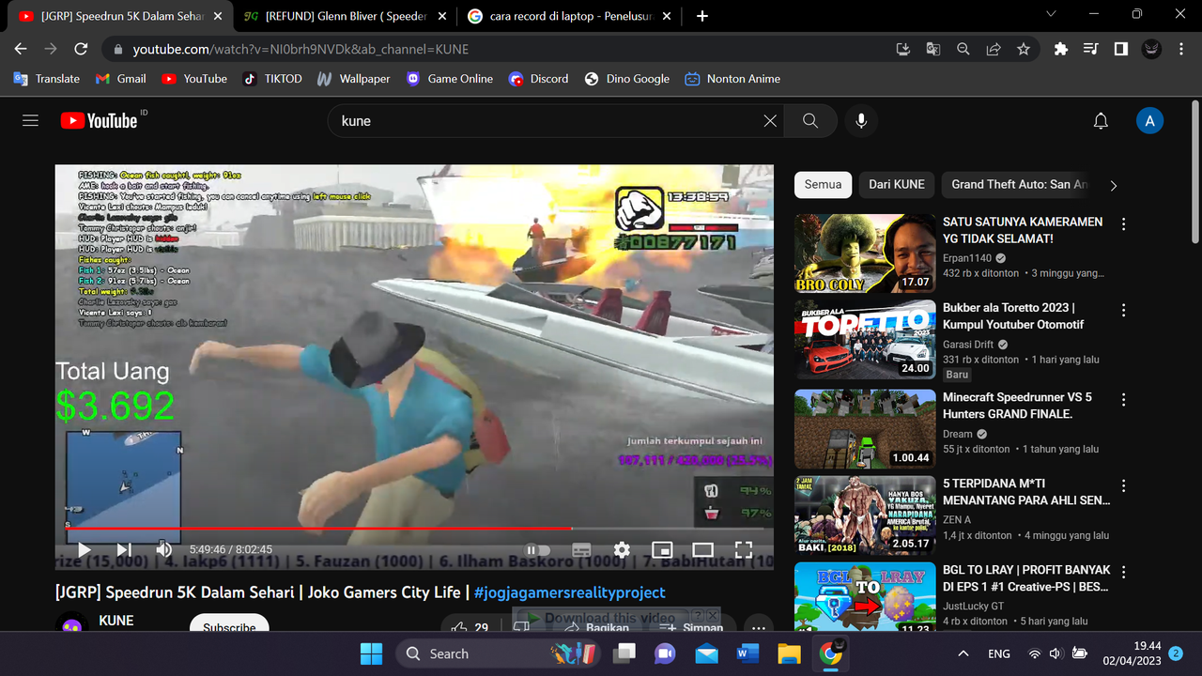Open the 'Nonton Anime' bookmark

point(732,79)
